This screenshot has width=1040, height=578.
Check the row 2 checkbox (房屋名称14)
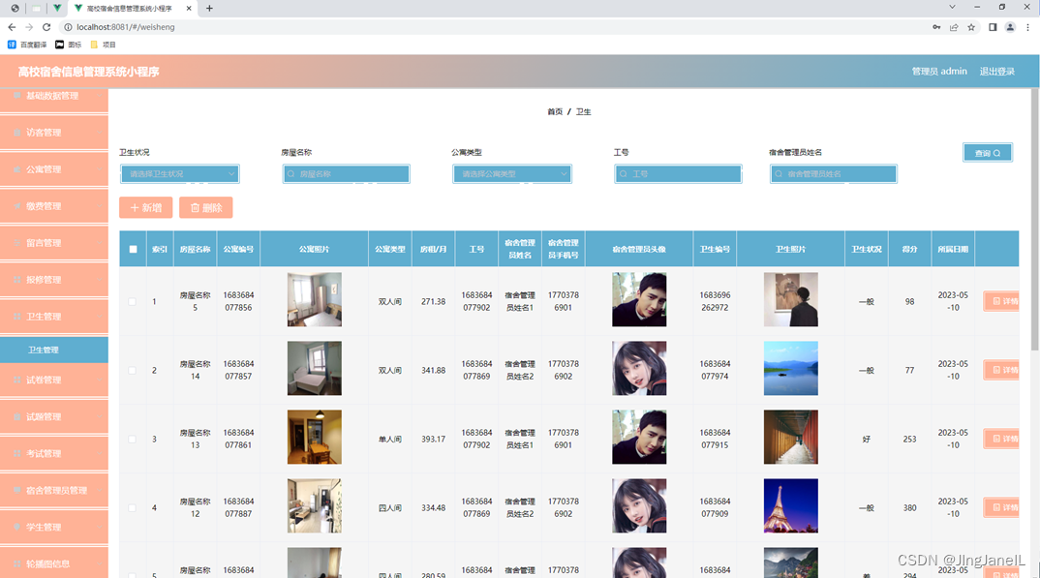point(133,371)
